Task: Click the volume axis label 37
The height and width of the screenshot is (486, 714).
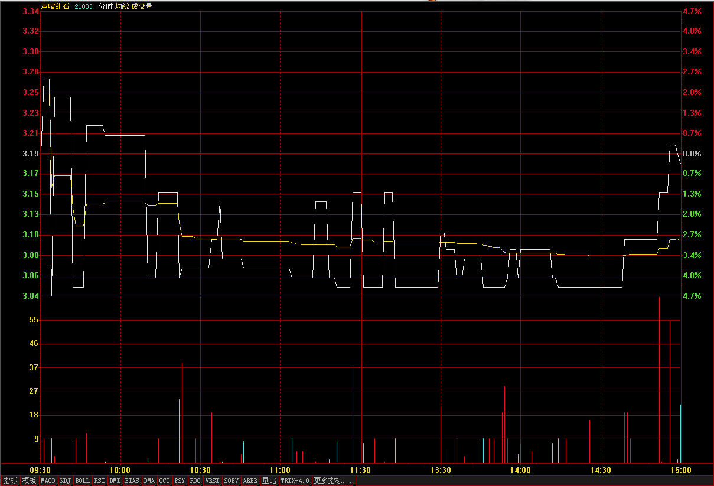Action: click(34, 367)
